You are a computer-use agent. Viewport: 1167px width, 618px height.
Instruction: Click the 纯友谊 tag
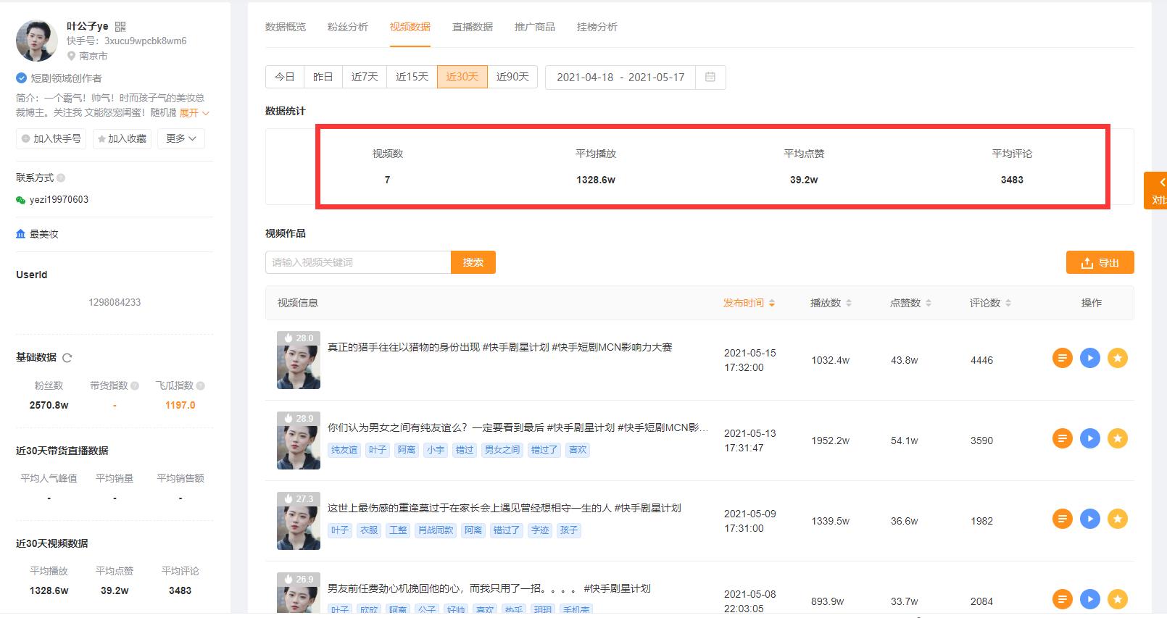click(x=344, y=450)
